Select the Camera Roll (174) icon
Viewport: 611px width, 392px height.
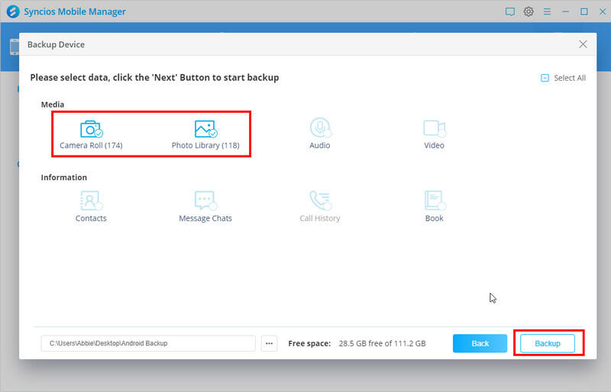click(x=91, y=129)
